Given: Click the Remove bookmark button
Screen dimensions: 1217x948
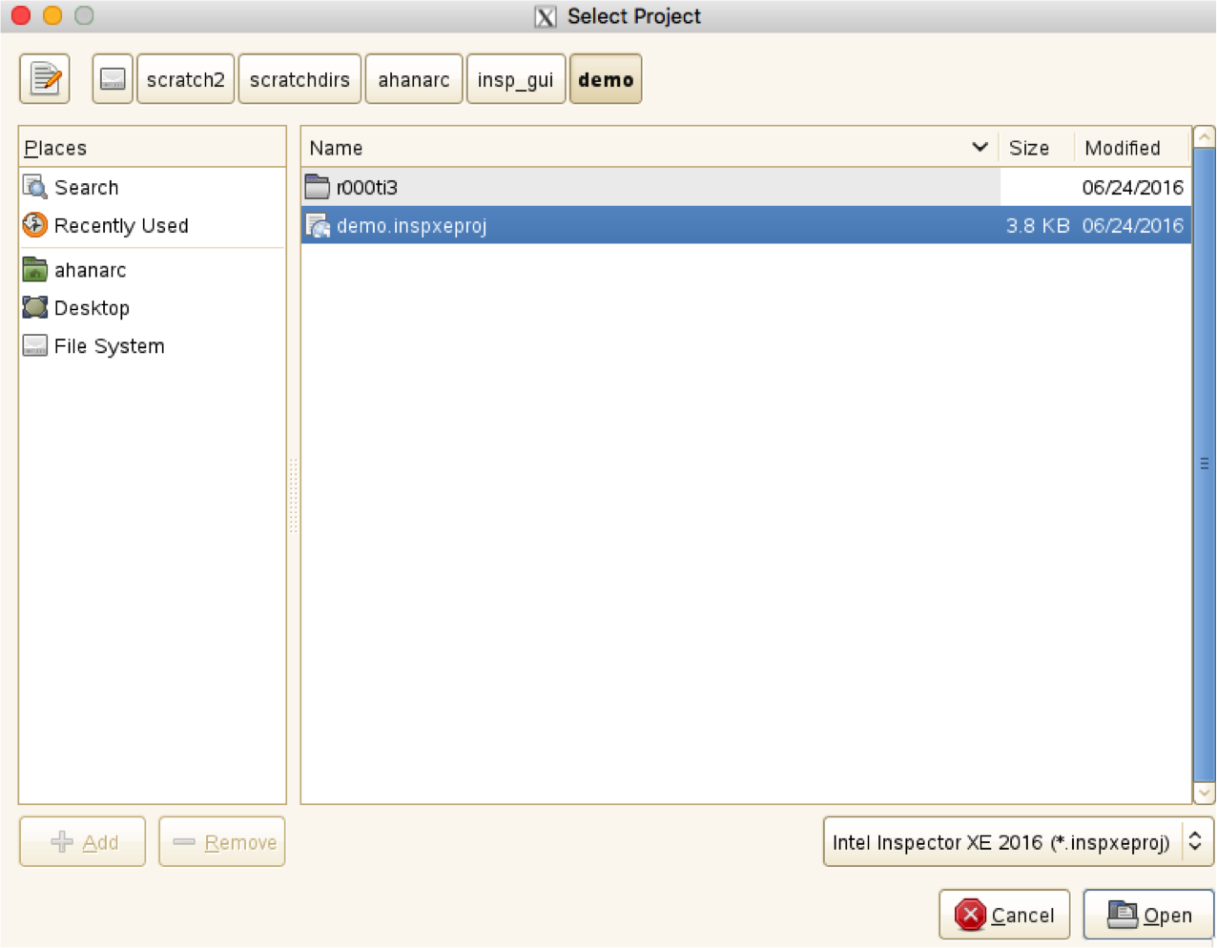Looking at the screenshot, I should [x=221, y=841].
